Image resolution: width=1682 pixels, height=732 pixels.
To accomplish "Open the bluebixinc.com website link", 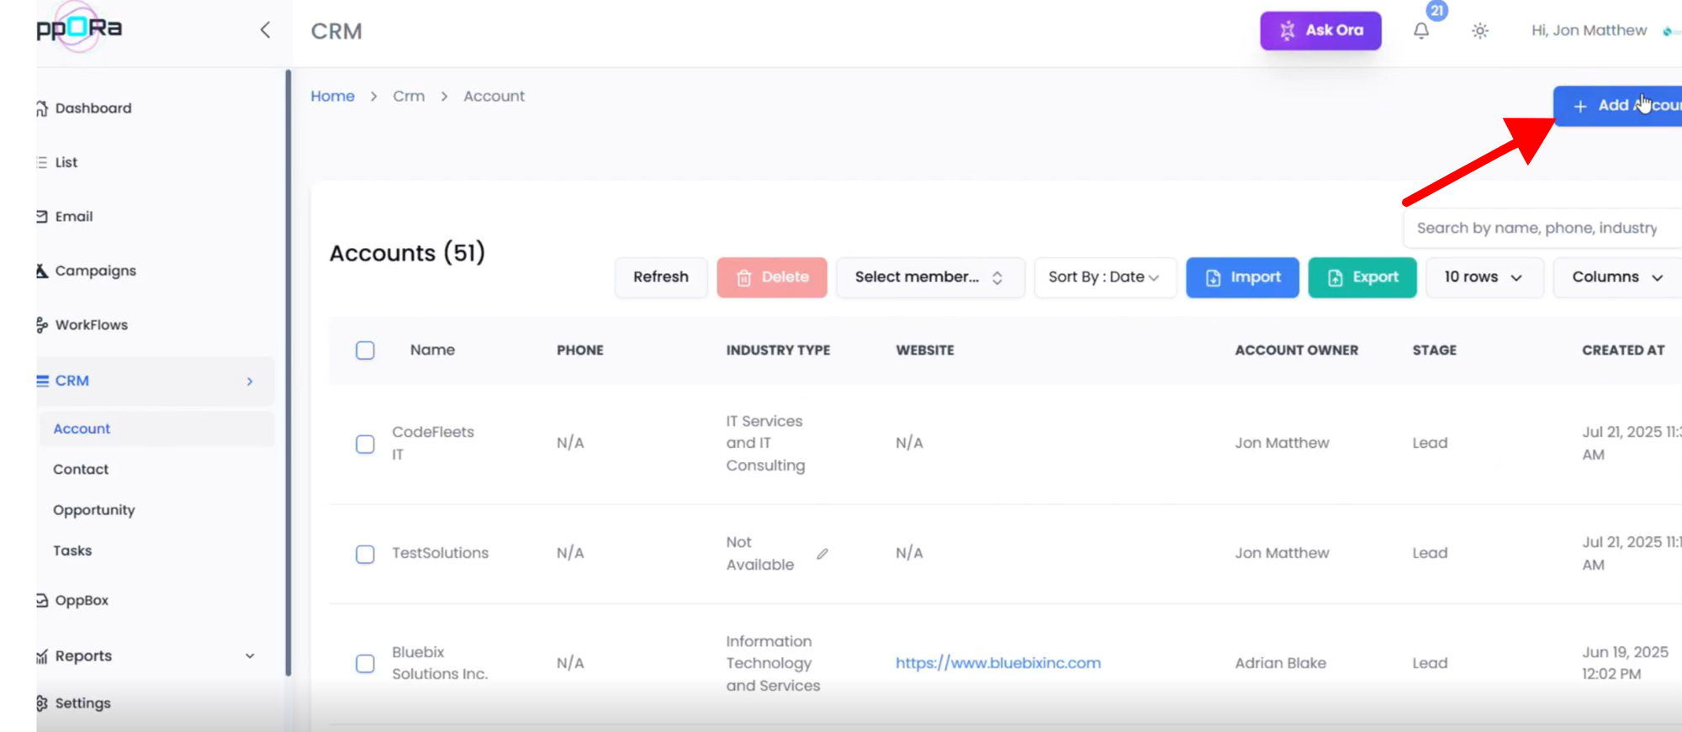I will click(997, 663).
